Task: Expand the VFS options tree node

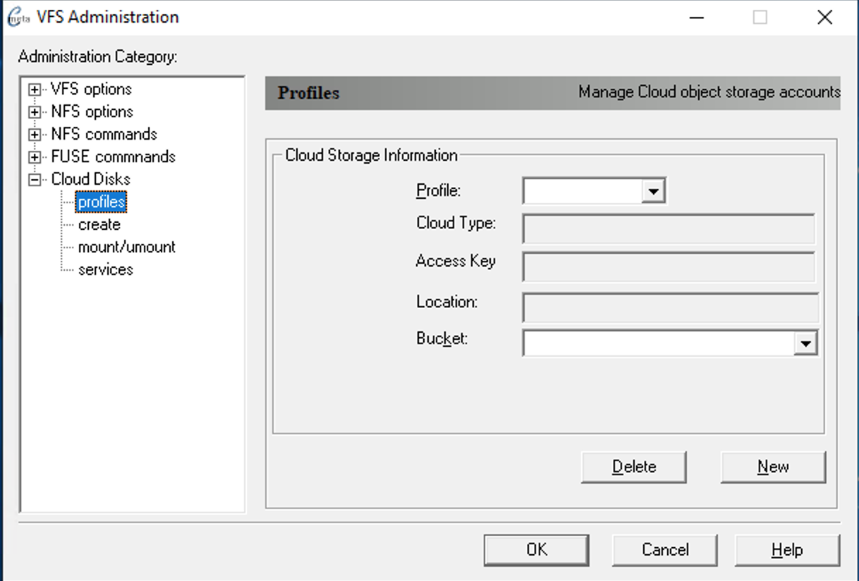Action: tap(33, 90)
